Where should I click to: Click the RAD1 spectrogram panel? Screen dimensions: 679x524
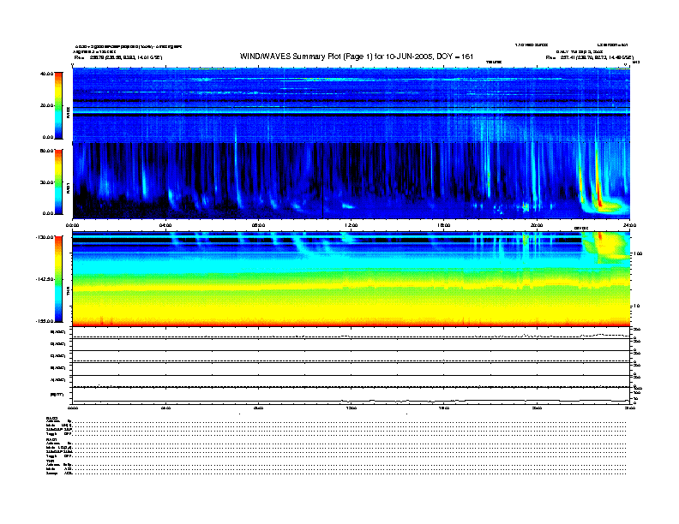(351, 181)
